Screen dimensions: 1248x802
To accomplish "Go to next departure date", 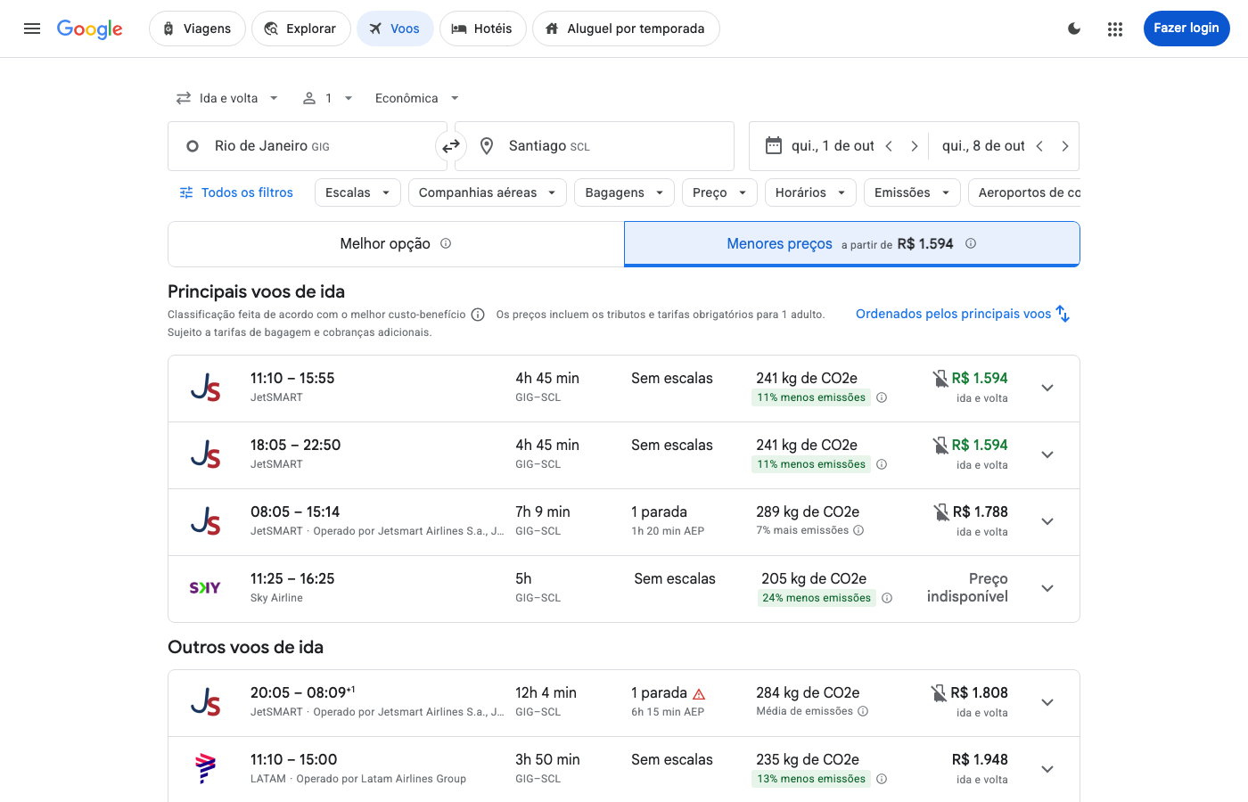I will pyautogui.click(x=915, y=146).
